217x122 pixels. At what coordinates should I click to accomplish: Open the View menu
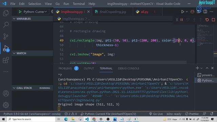click(48, 4)
